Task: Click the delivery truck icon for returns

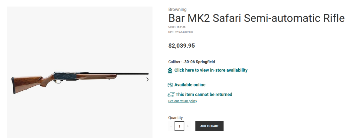Action: click(x=171, y=95)
